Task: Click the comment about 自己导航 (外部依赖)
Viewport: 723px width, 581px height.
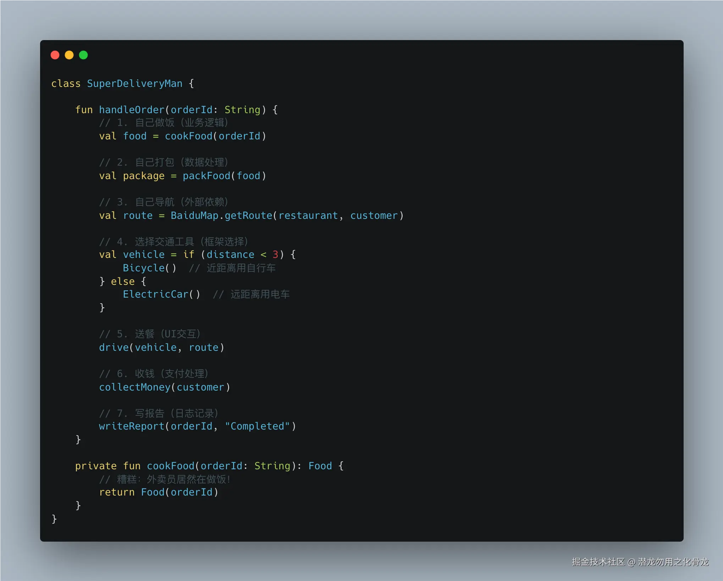Action: (164, 202)
